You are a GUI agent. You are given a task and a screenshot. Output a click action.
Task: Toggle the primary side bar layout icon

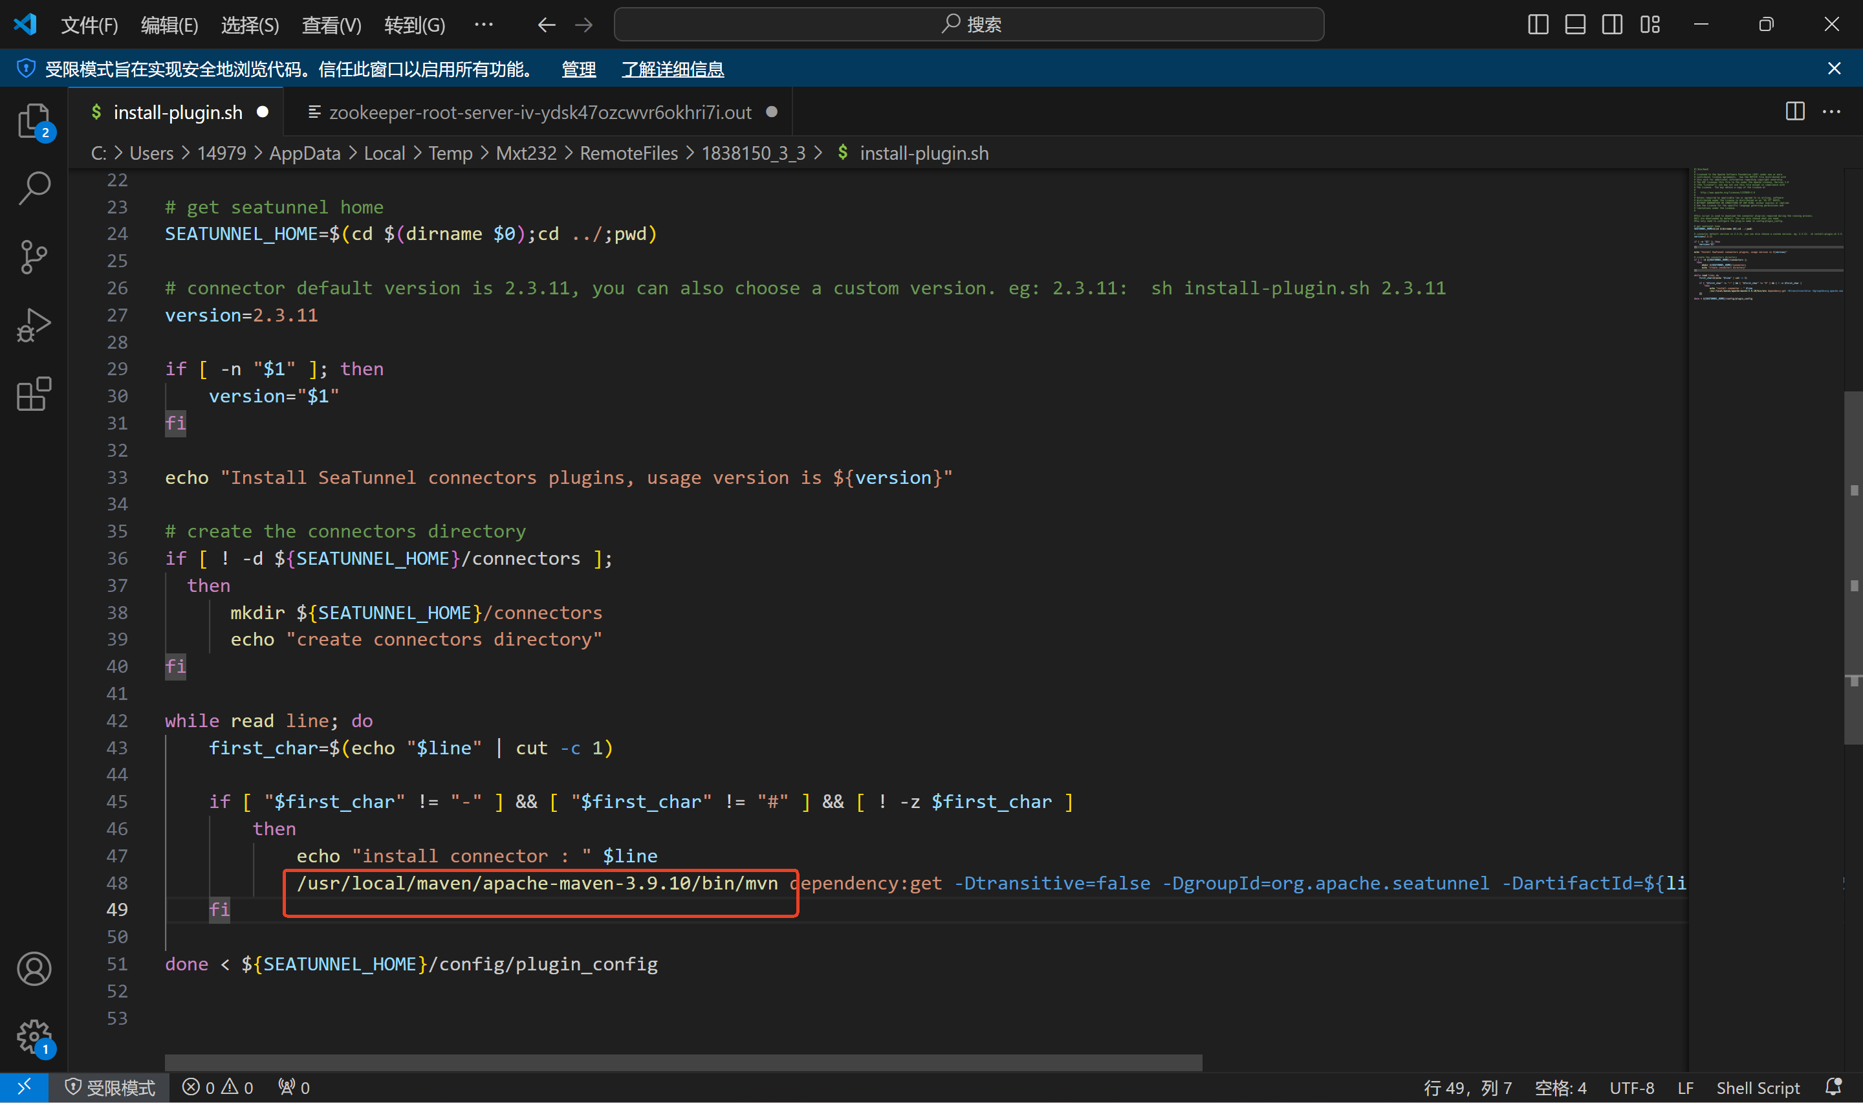click(1538, 25)
